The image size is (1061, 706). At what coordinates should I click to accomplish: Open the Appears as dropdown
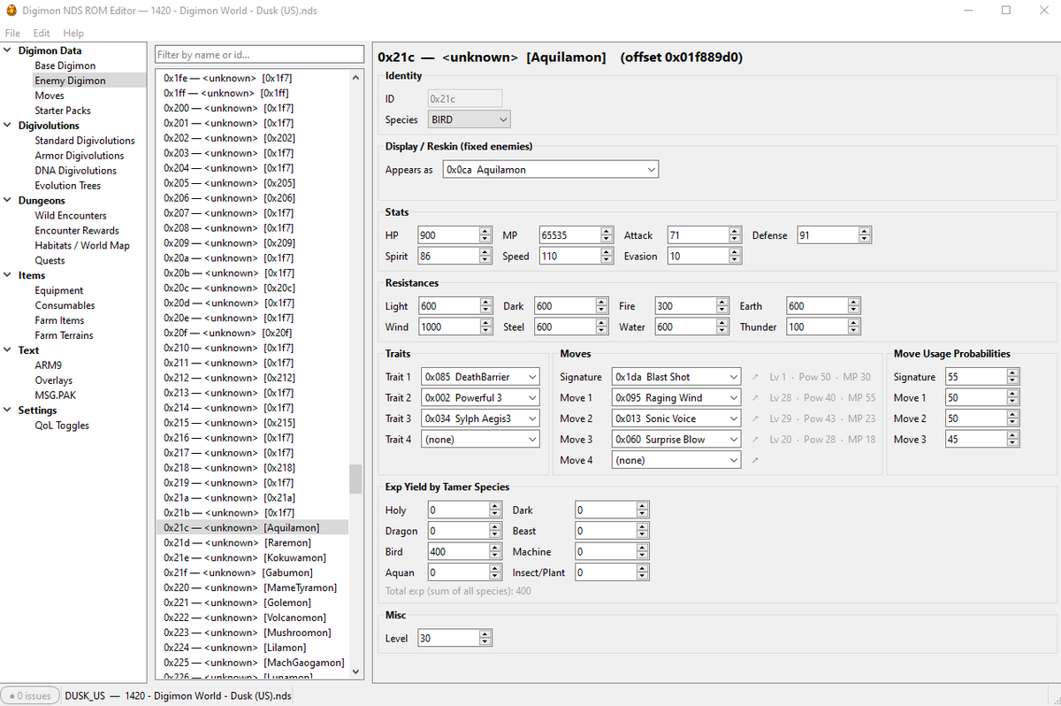coord(551,170)
